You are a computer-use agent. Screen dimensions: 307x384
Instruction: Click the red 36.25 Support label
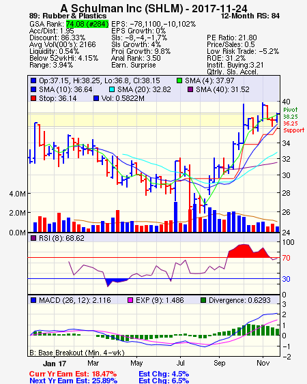click(x=294, y=127)
